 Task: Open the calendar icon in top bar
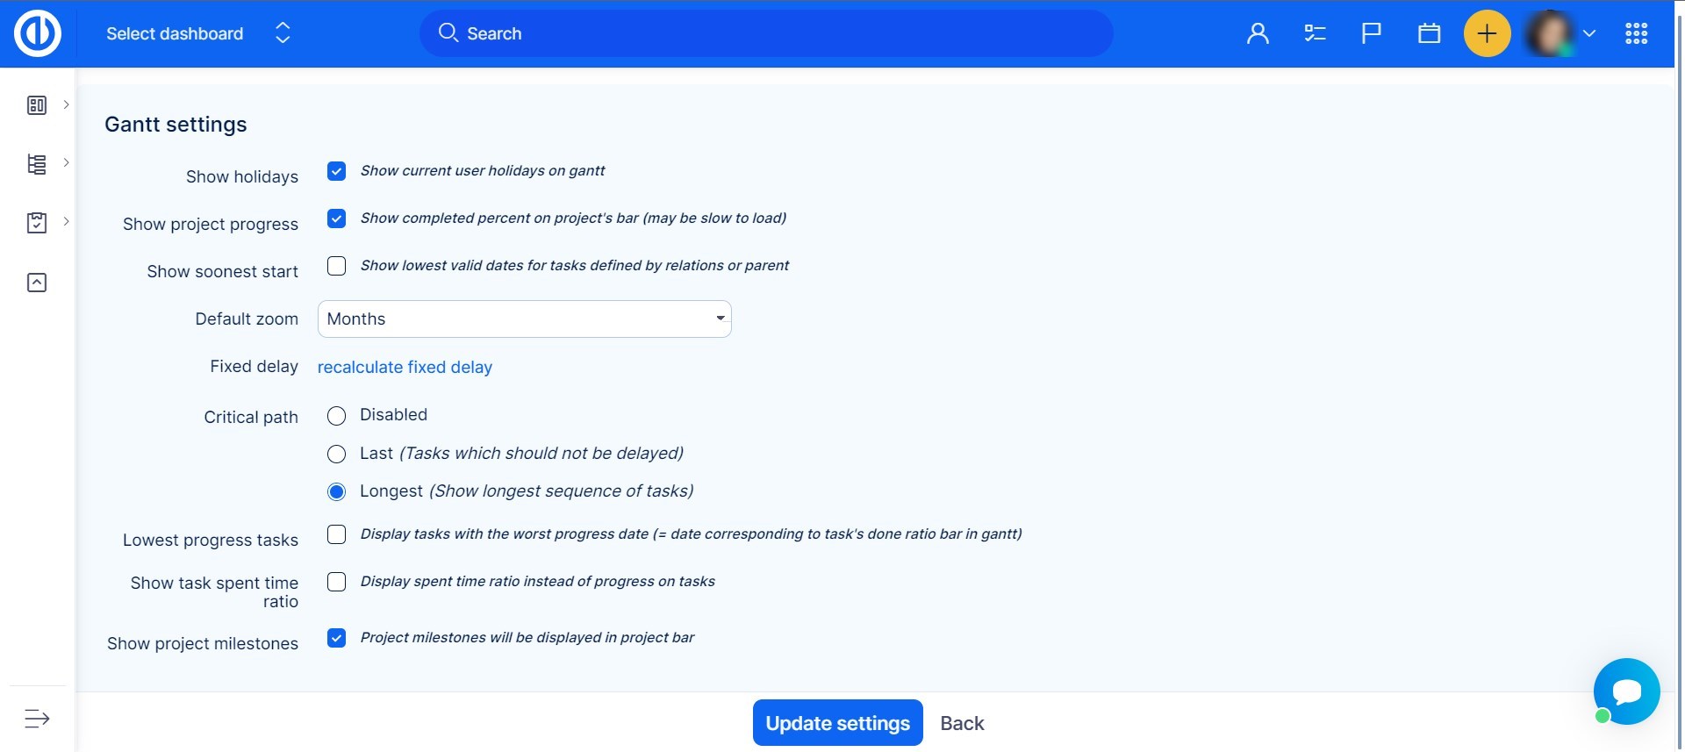pyautogui.click(x=1429, y=33)
